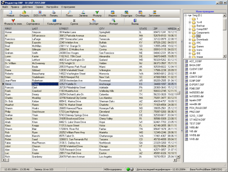Open the Сервис menu
The height and width of the screenshot is (172, 228).
pyautogui.click(x=39, y=7)
